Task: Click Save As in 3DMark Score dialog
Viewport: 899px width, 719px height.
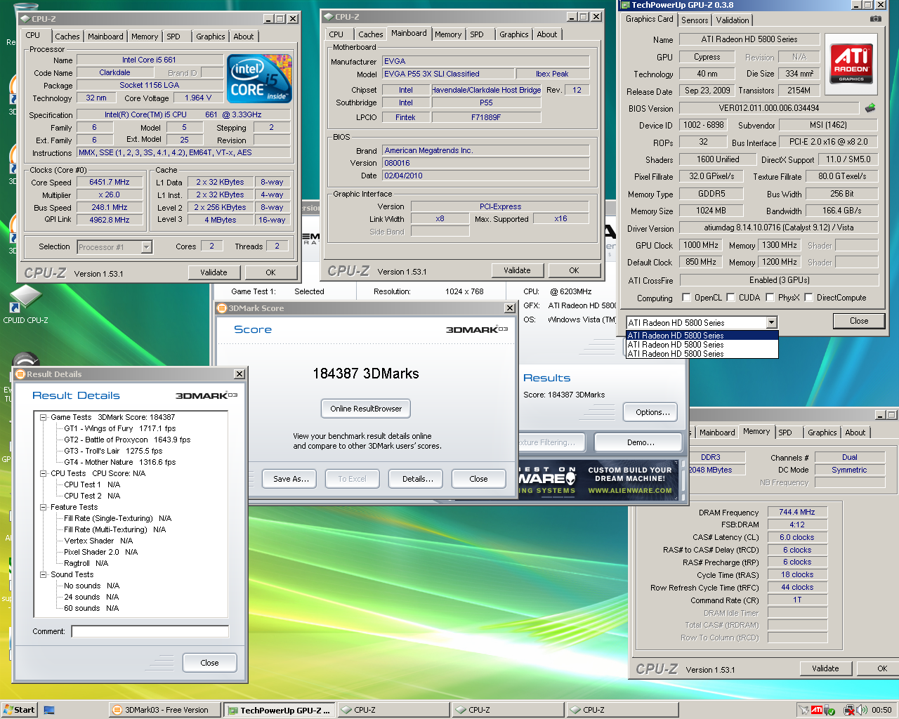Action: (x=291, y=479)
